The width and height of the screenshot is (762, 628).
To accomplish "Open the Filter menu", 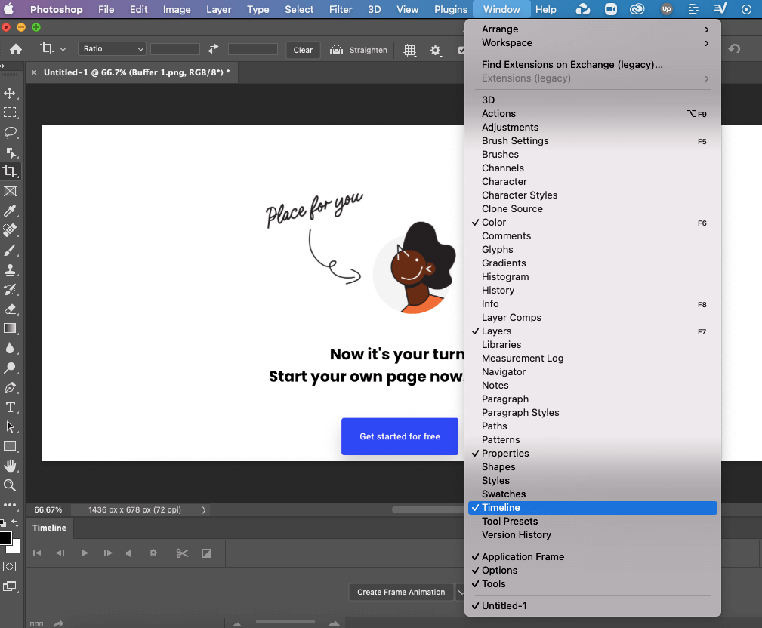I will tap(341, 9).
